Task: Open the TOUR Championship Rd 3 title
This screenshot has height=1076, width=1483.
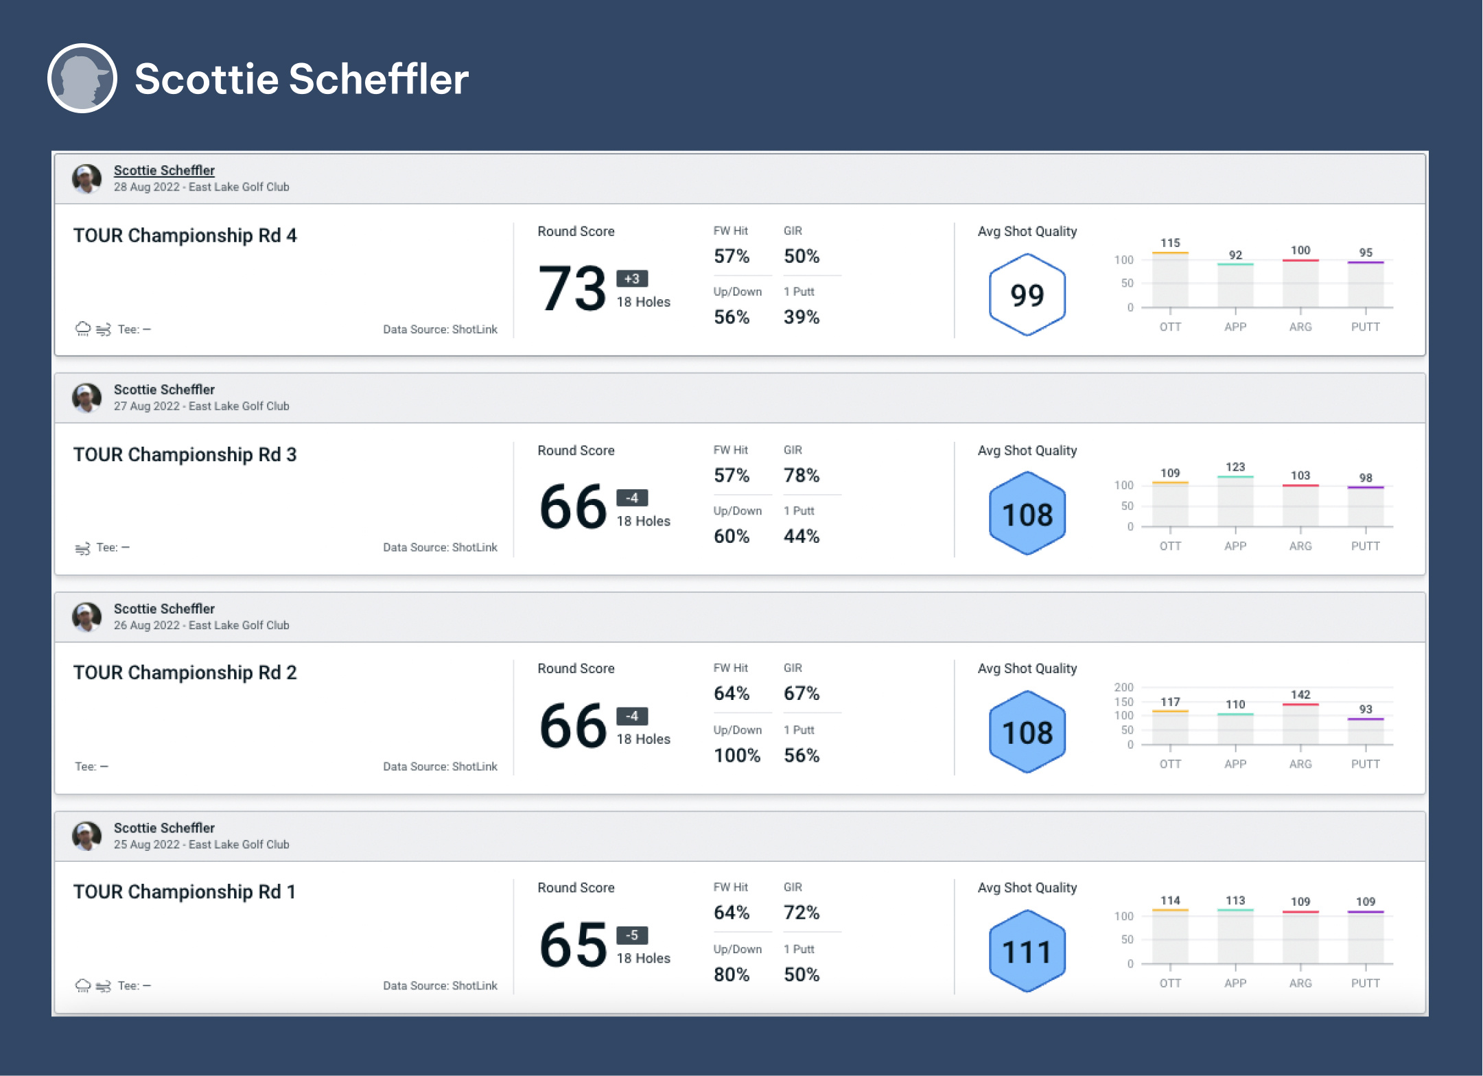Action: (x=185, y=454)
